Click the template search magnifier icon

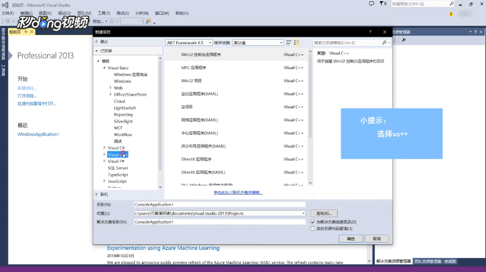tap(384, 43)
